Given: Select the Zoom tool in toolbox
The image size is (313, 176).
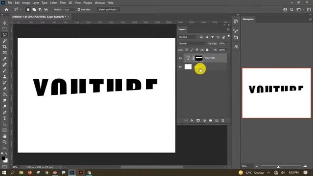Looking at the screenshot, I should pyautogui.click(x=4, y=142).
